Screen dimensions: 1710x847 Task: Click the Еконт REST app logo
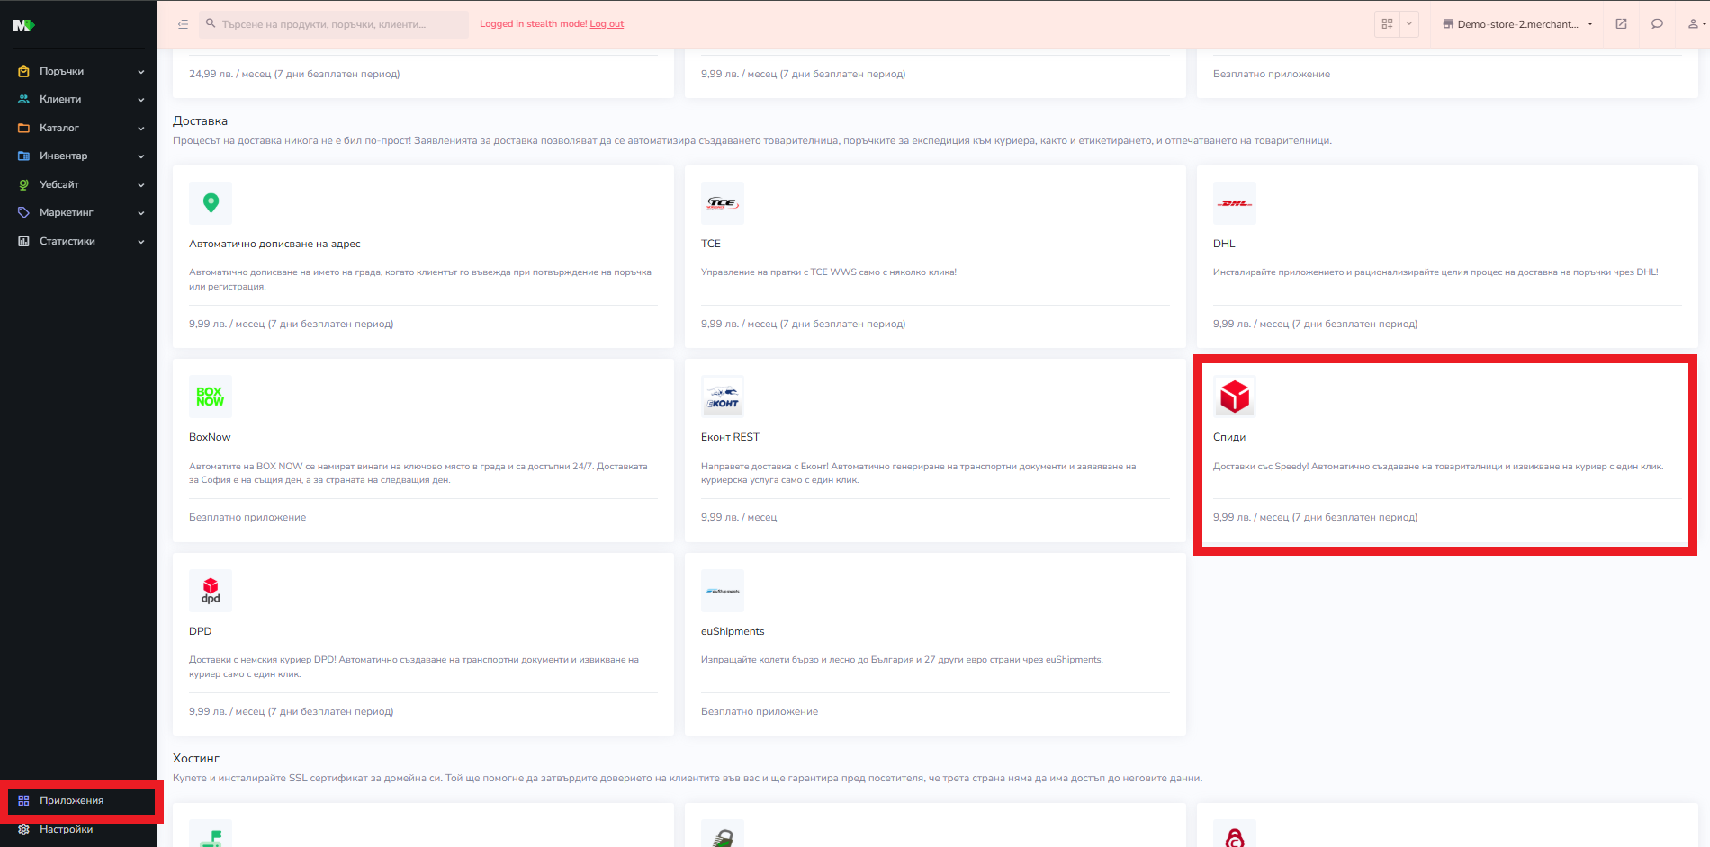tap(723, 397)
